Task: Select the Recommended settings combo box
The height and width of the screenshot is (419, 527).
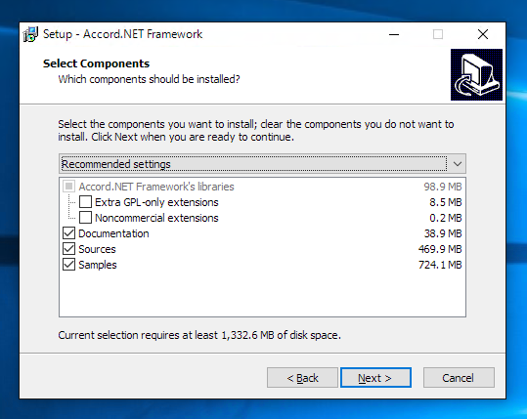Action: [262, 164]
